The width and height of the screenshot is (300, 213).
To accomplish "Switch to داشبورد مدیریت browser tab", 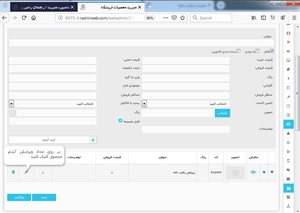I will click(44, 7).
